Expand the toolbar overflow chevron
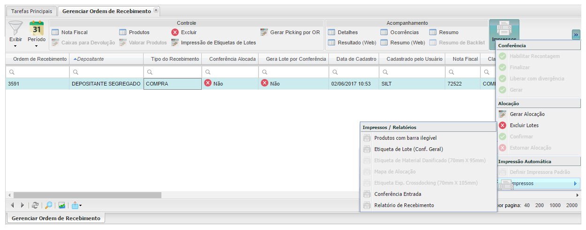Screen dimensions: 586x230 (576, 35)
